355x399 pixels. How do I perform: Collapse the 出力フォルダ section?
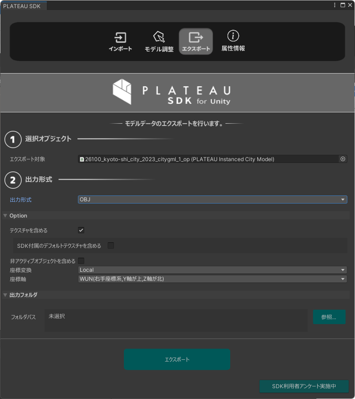point(5,295)
